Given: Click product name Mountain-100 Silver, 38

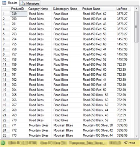Looking at the screenshot, I should (98, 125).
